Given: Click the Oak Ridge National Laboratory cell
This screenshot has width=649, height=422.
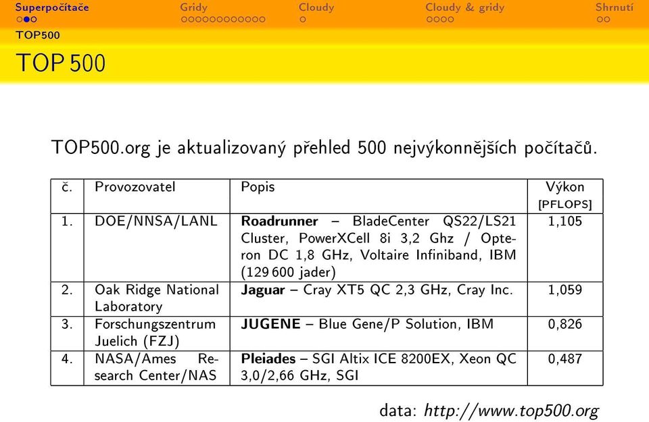Looking at the screenshot, I should [156, 298].
